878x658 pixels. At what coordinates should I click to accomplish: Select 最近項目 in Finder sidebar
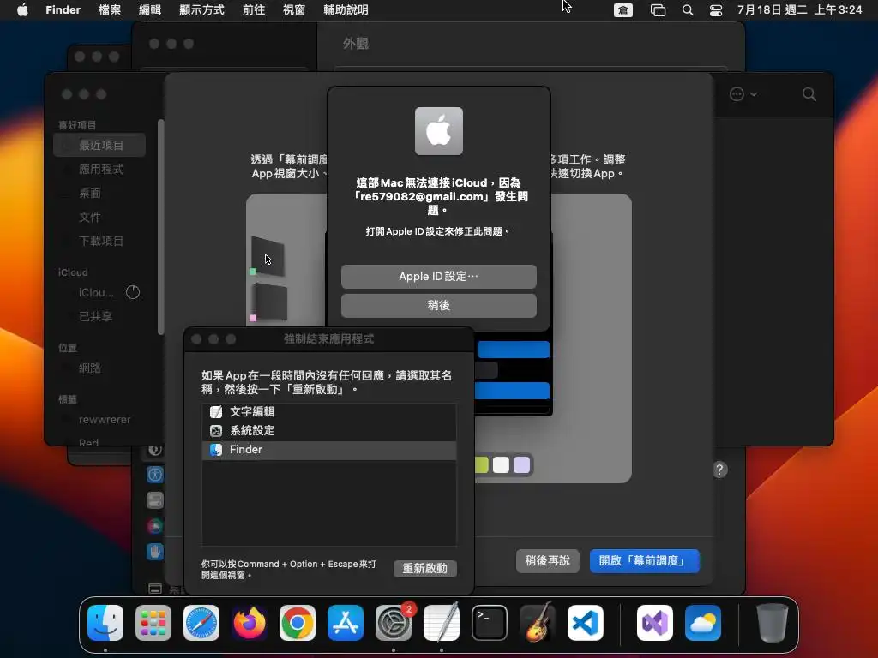click(99, 145)
